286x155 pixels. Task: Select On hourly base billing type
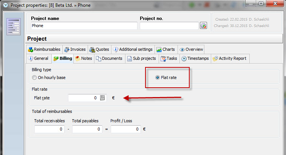[35, 77]
